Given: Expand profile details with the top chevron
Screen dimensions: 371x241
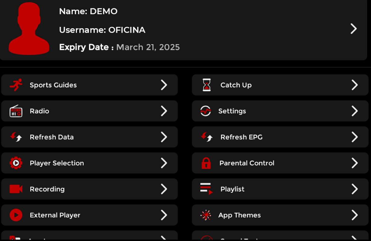Looking at the screenshot, I should point(353,29).
